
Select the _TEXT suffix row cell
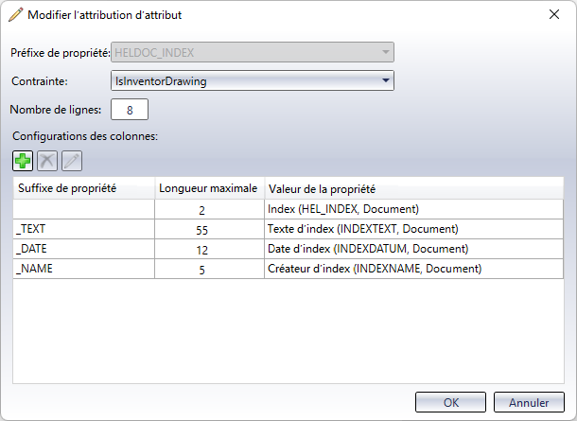pyautogui.click(x=83, y=229)
